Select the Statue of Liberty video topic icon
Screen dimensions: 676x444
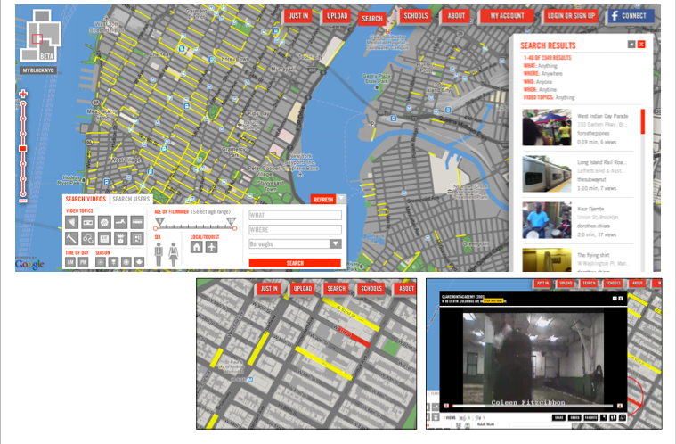tap(121, 238)
